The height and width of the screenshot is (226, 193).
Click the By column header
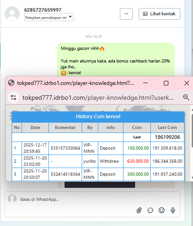(90, 128)
